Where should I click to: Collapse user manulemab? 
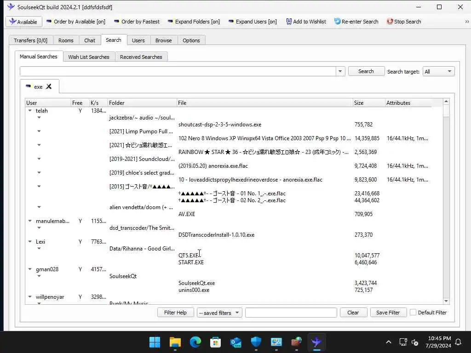click(x=30, y=221)
